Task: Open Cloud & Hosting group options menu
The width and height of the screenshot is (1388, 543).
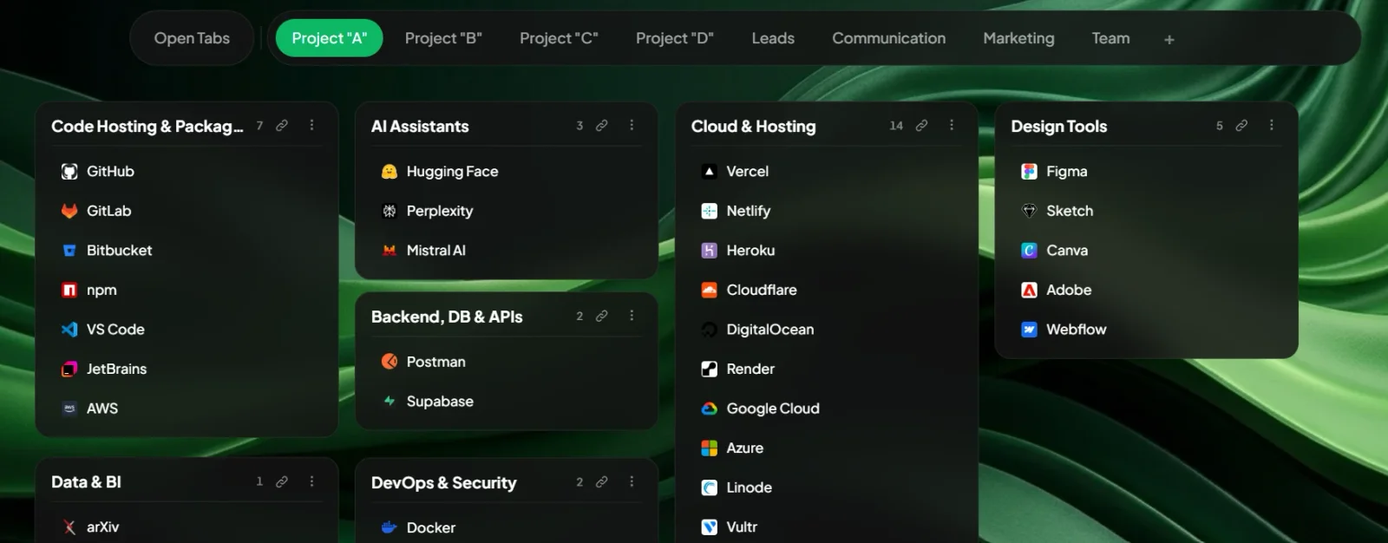Action: pos(952,126)
